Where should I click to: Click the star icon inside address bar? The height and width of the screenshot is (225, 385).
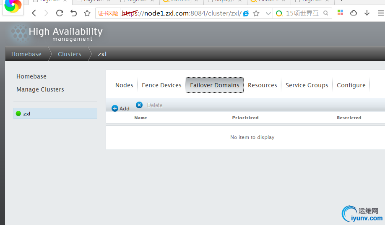pyautogui.click(x=256, y=13)
